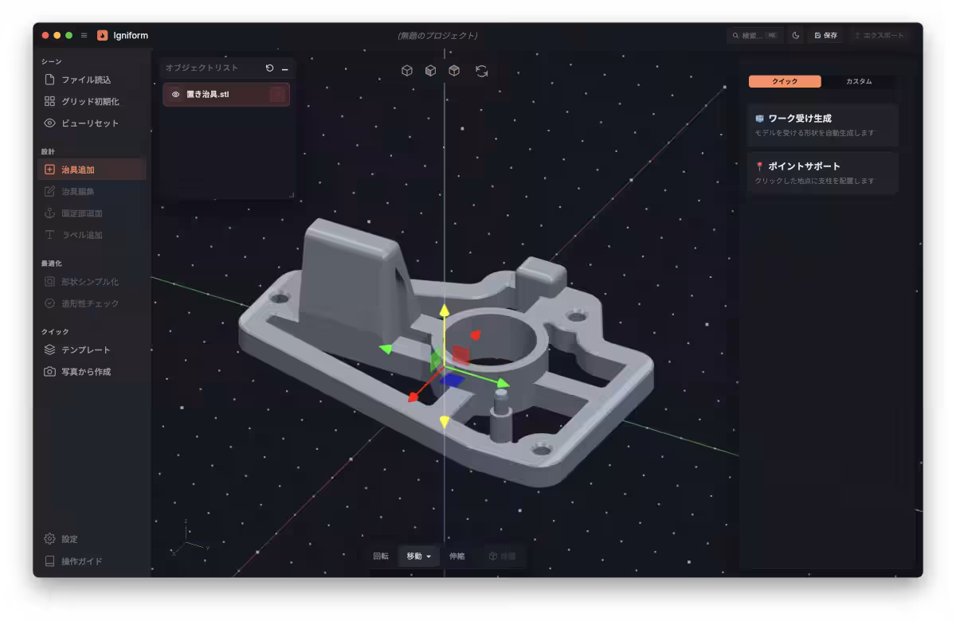
Task: Select ラベル追加 in the sidebar
Action: pos(92,235)
